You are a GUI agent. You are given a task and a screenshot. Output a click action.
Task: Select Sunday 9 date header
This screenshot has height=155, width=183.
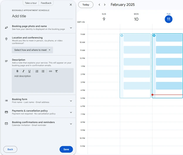[104, 18]
